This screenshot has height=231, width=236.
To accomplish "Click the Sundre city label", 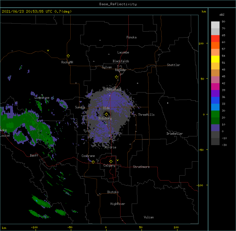I will (x=80, y=107).
